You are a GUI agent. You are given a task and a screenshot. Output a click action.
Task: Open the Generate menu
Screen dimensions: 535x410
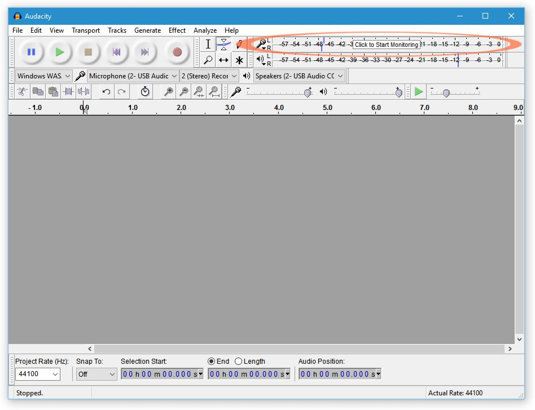(x=147, y=30)
